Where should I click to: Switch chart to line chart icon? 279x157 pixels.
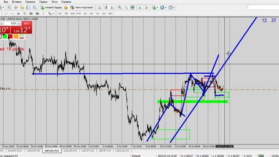(112, 7)
